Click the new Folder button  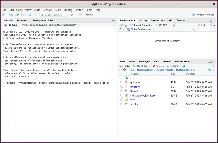(x=125, y=66)
